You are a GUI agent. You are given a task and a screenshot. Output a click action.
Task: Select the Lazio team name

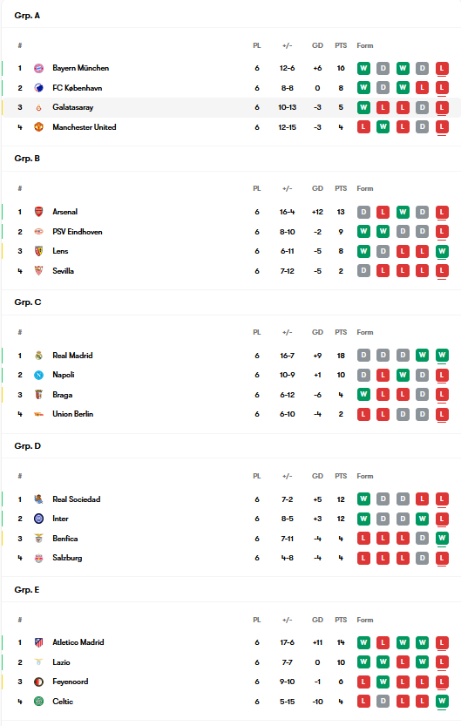pos(61,662)
